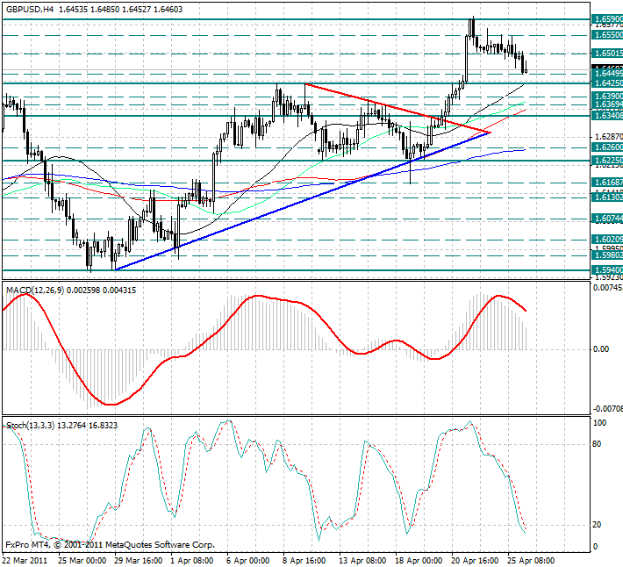Click the 22 Mar 2011 date label
The width and height of the screenshot is (623, 567).
(25, 561)
